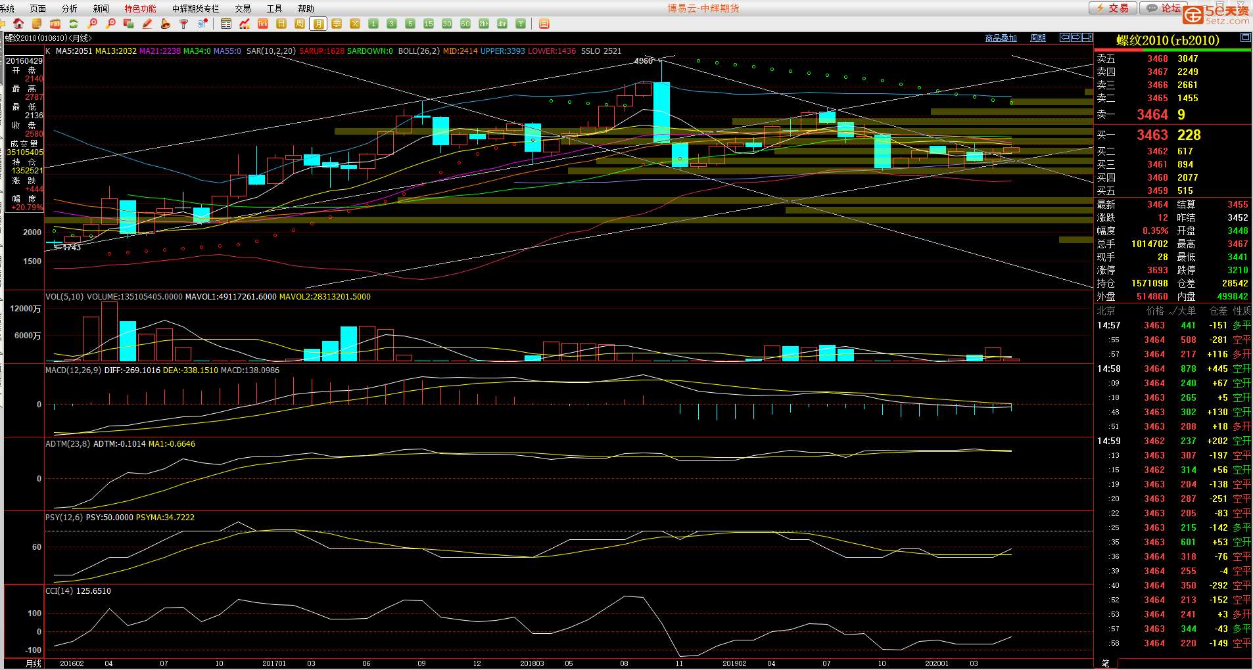Toggle the side panel layout icon
This screenshot has width=1253, height=670.
click(x=1087, y=37)
